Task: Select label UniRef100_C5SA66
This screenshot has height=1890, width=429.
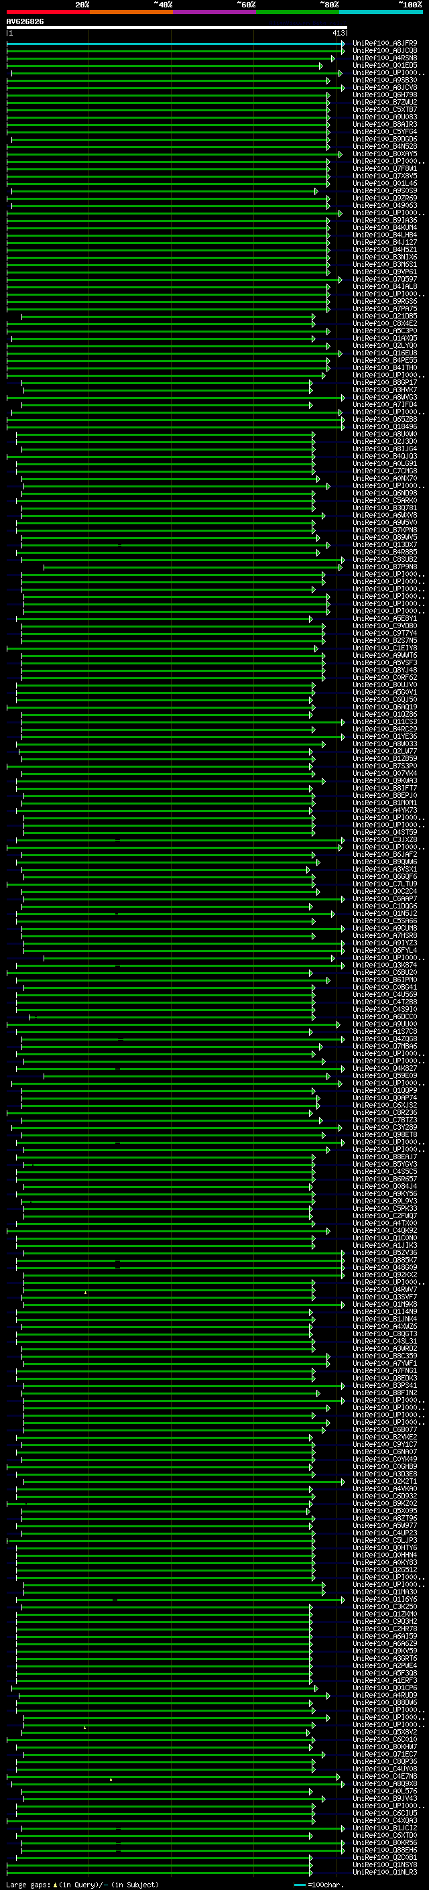Action: [x=385, y=921]
